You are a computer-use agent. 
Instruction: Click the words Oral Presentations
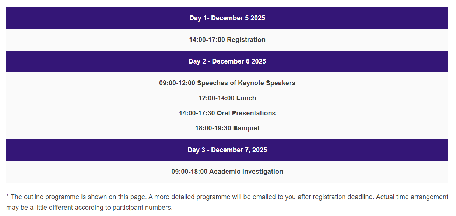246,113
